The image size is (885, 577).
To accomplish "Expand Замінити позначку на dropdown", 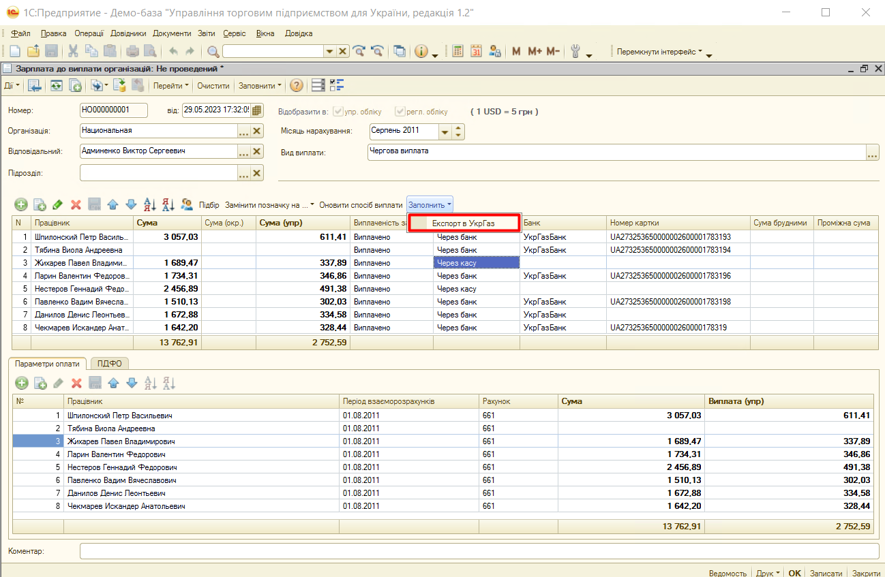I will point(269,204).
